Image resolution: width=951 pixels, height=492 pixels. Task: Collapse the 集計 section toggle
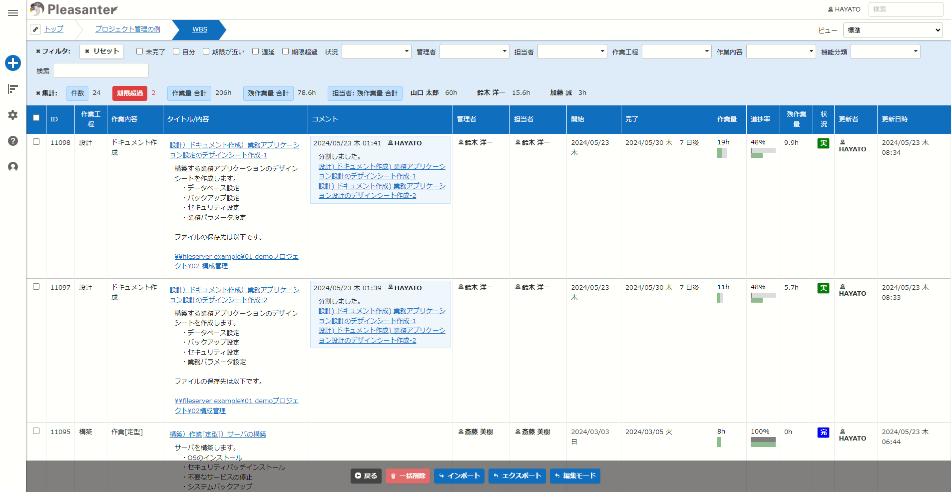point(46,93)
